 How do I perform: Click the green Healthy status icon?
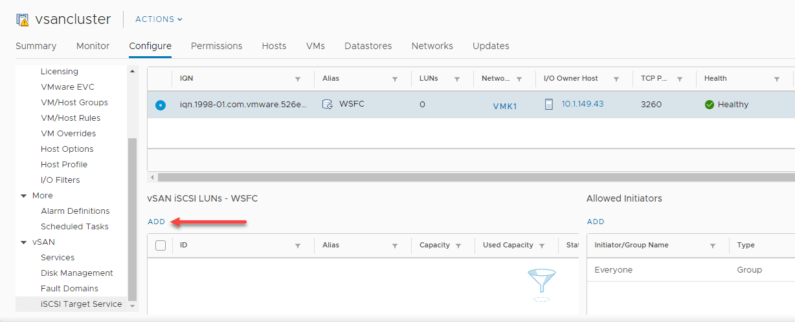[710, 105]
